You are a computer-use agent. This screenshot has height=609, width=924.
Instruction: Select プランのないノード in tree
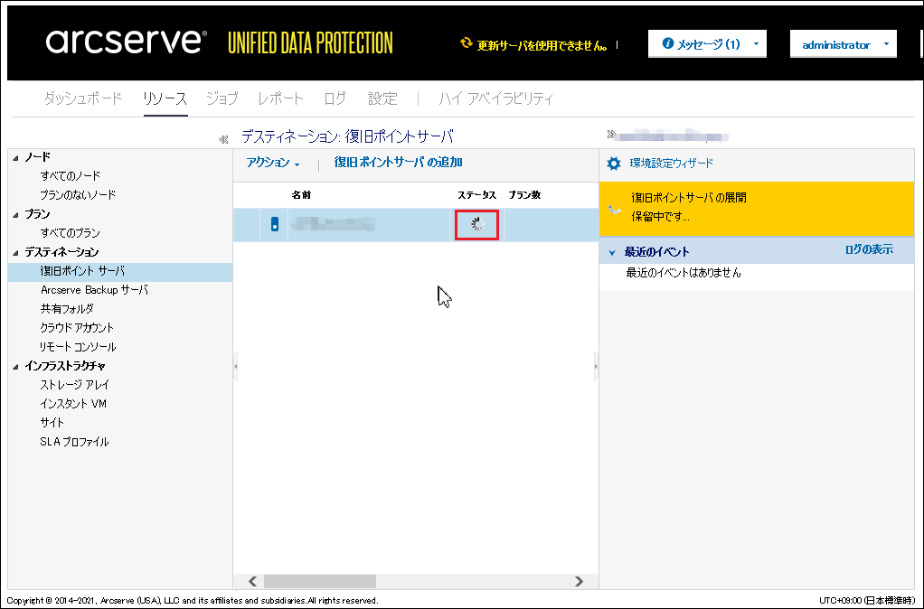tap(78, 195)
